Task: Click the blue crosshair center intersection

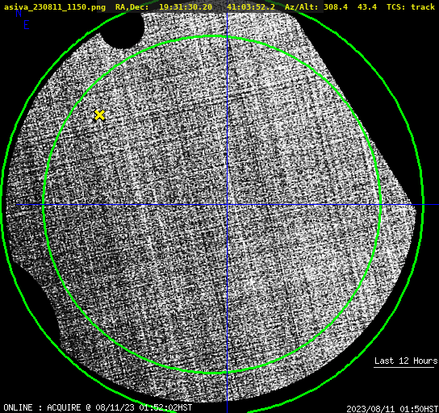Action: coord(227,205)
